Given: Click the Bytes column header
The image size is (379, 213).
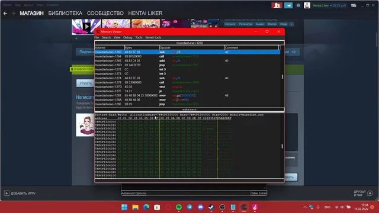Looking at the screenshot, I should (x=142, y=47).
